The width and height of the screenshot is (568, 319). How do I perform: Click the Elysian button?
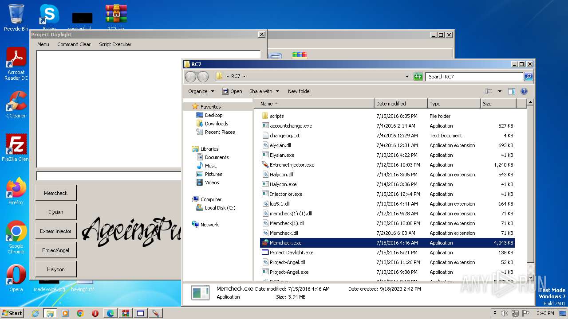[x=55, y=212]
